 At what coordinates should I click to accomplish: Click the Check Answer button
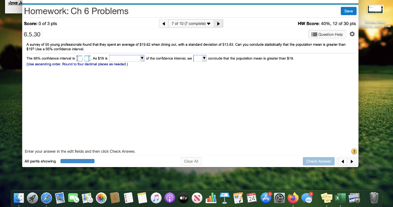[x=319, y=161]
